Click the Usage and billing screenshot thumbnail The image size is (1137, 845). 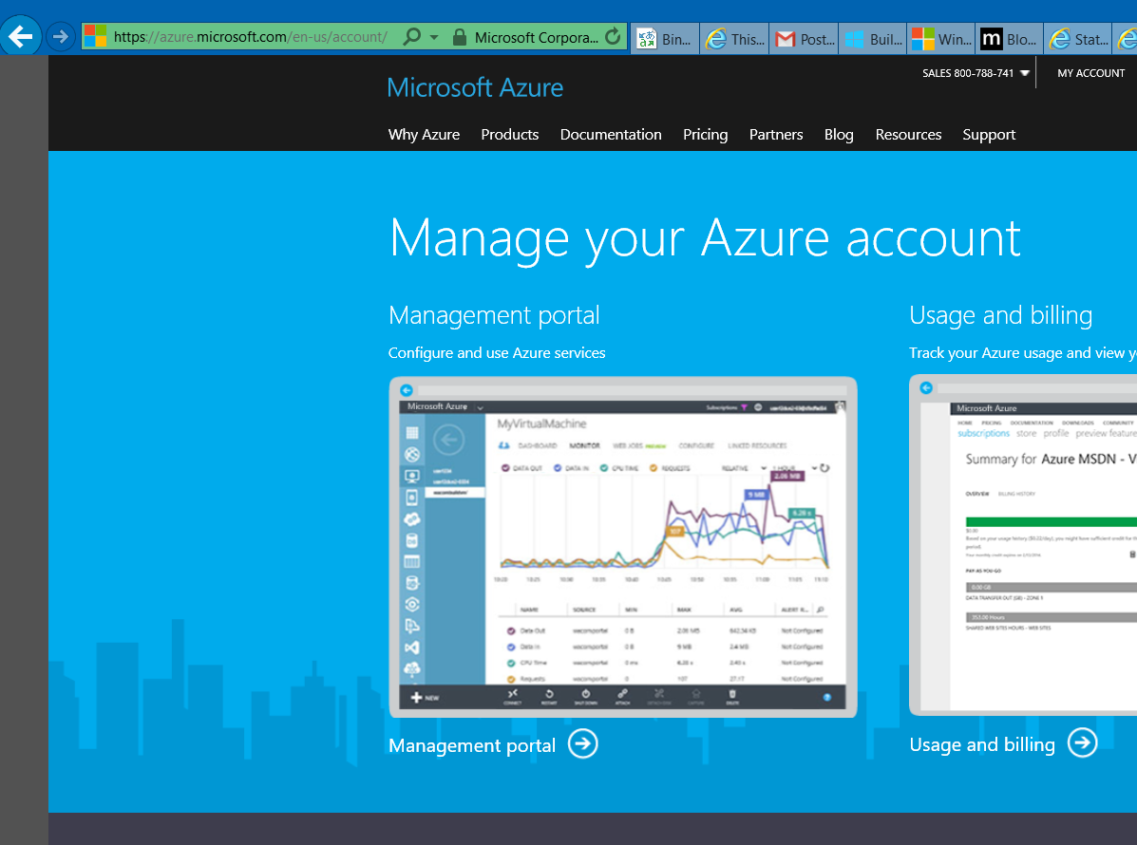(x=1024, y=546)
